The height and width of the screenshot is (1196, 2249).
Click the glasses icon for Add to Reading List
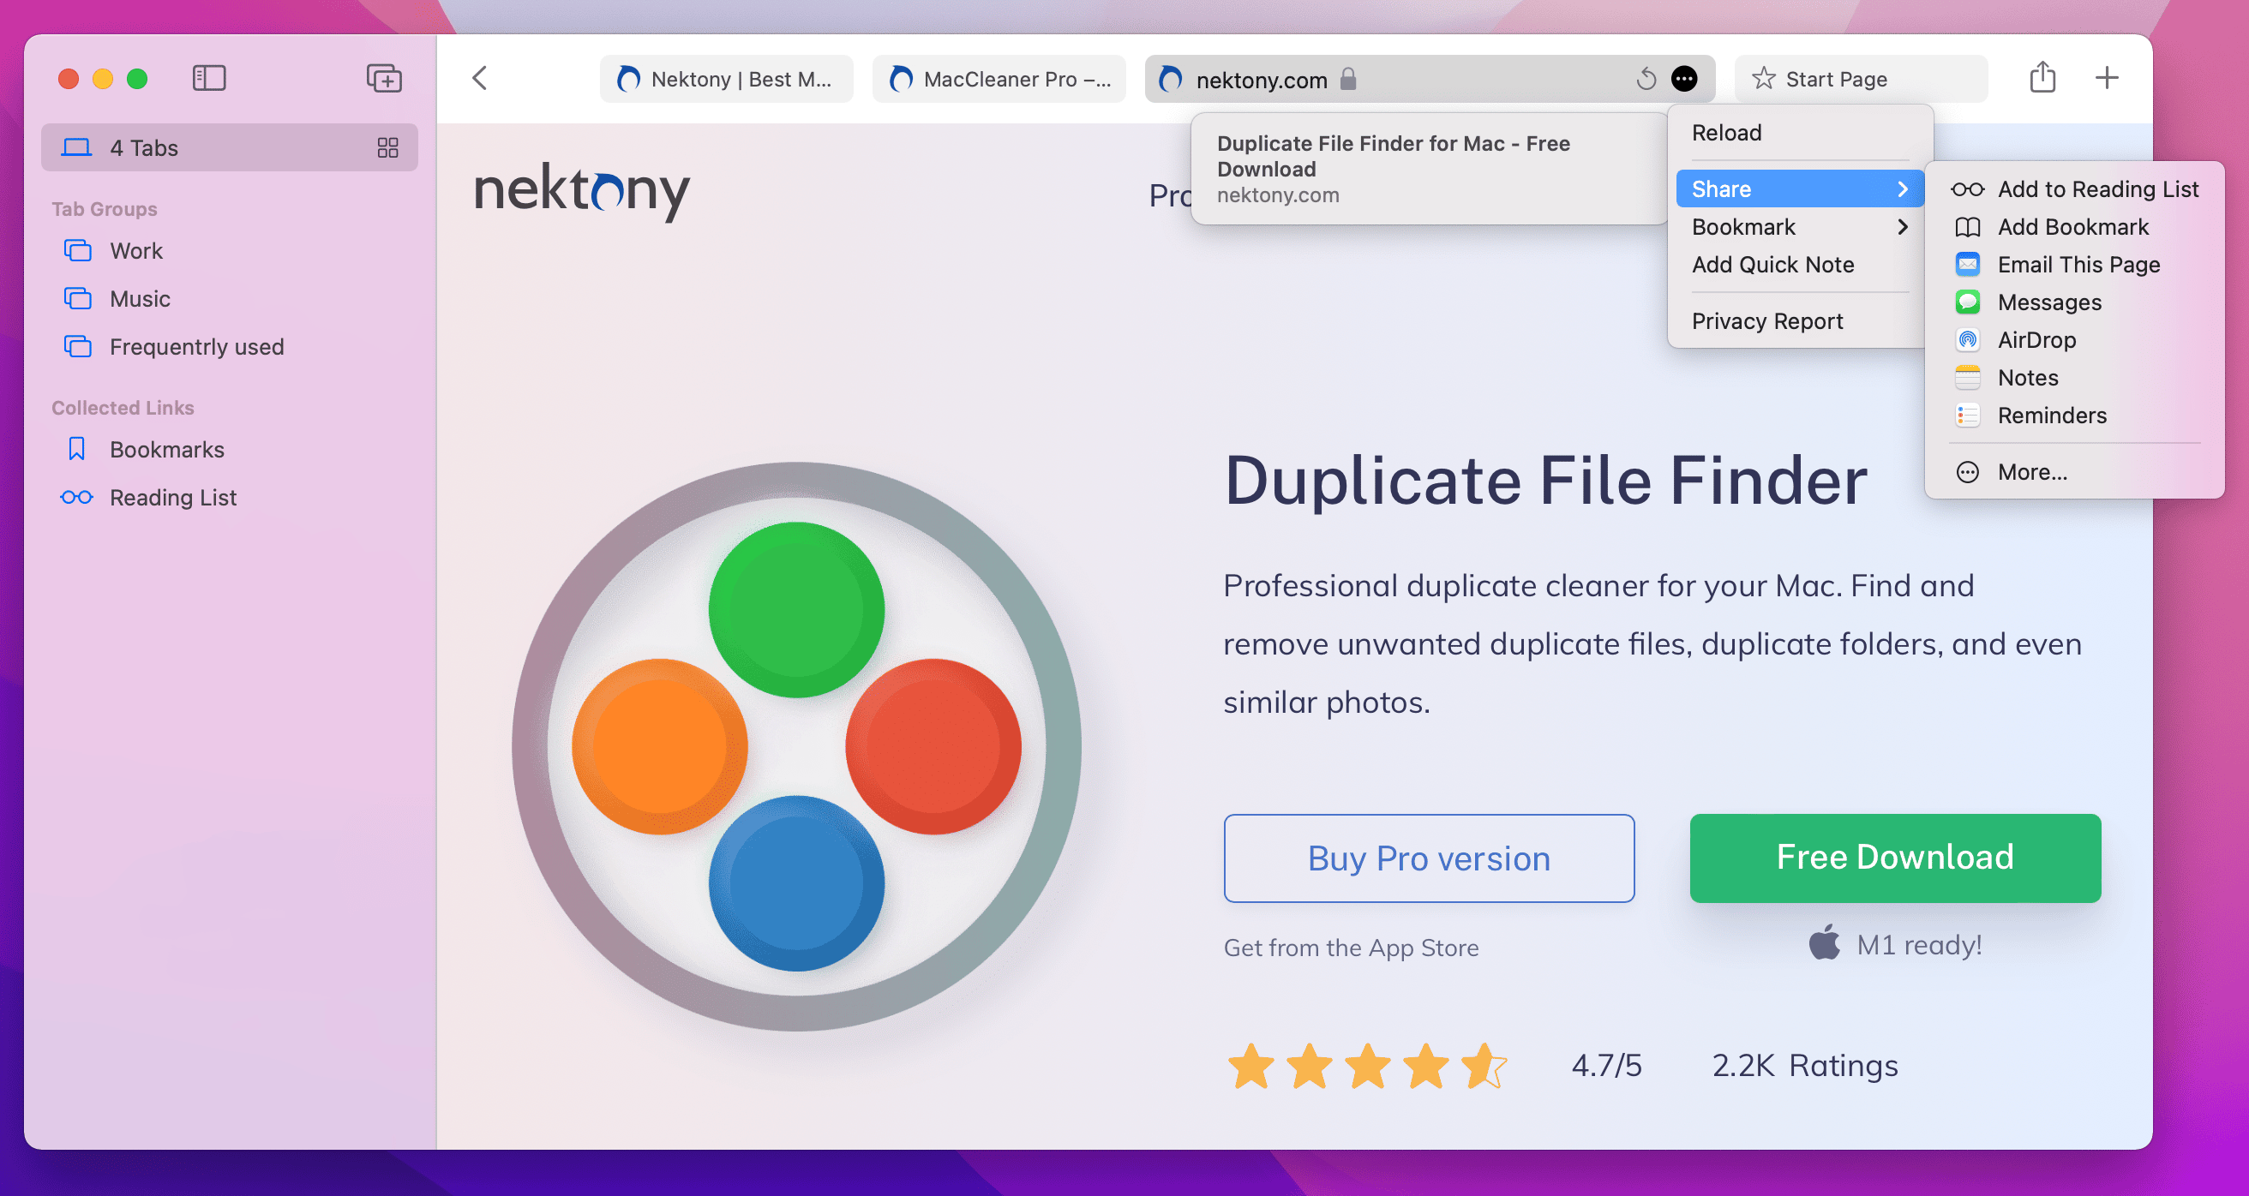tap(1967, 188)
